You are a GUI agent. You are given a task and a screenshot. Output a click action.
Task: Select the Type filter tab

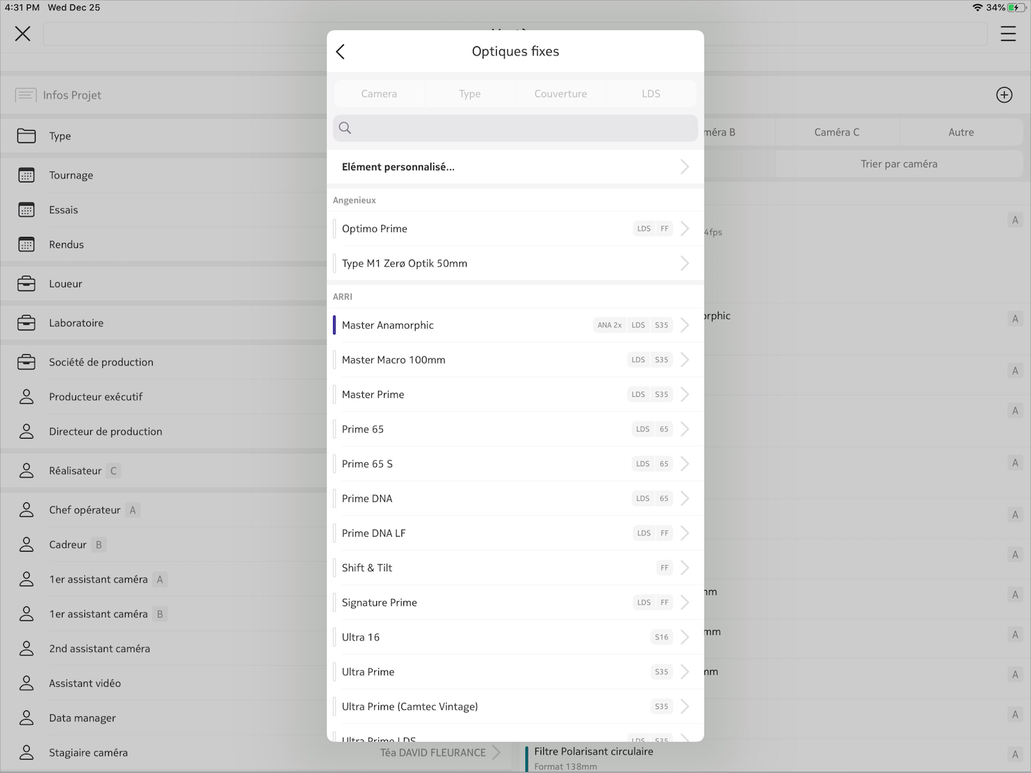(x=470, y=93)
